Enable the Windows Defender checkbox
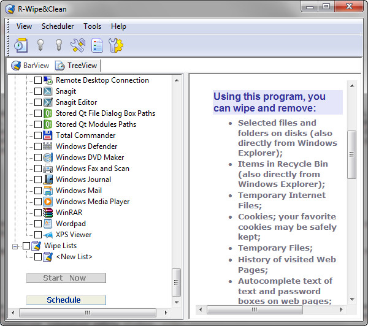 click(38, 146)
